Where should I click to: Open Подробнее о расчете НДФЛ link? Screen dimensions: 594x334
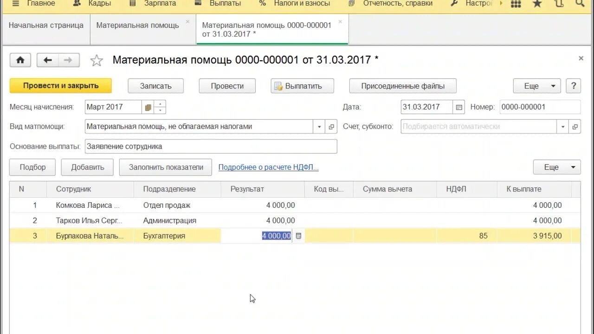268,167
